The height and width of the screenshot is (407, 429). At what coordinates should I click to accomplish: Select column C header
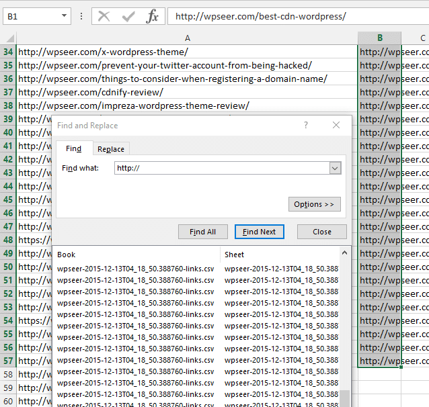coord(416,38)
